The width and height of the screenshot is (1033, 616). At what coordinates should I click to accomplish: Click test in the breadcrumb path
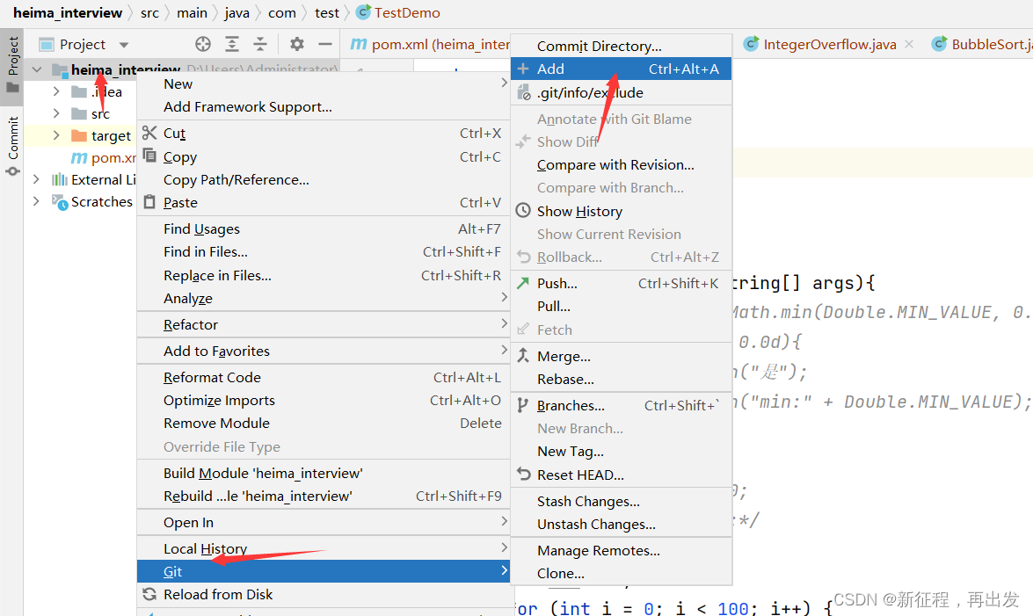click(327, 12)
